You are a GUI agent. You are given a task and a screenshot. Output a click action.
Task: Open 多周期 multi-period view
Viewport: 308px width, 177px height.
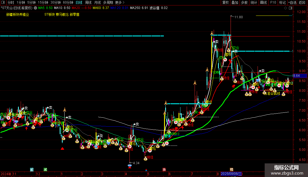click(108, 2)
